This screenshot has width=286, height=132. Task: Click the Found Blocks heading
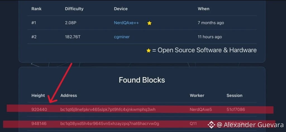tap(142, 80)
